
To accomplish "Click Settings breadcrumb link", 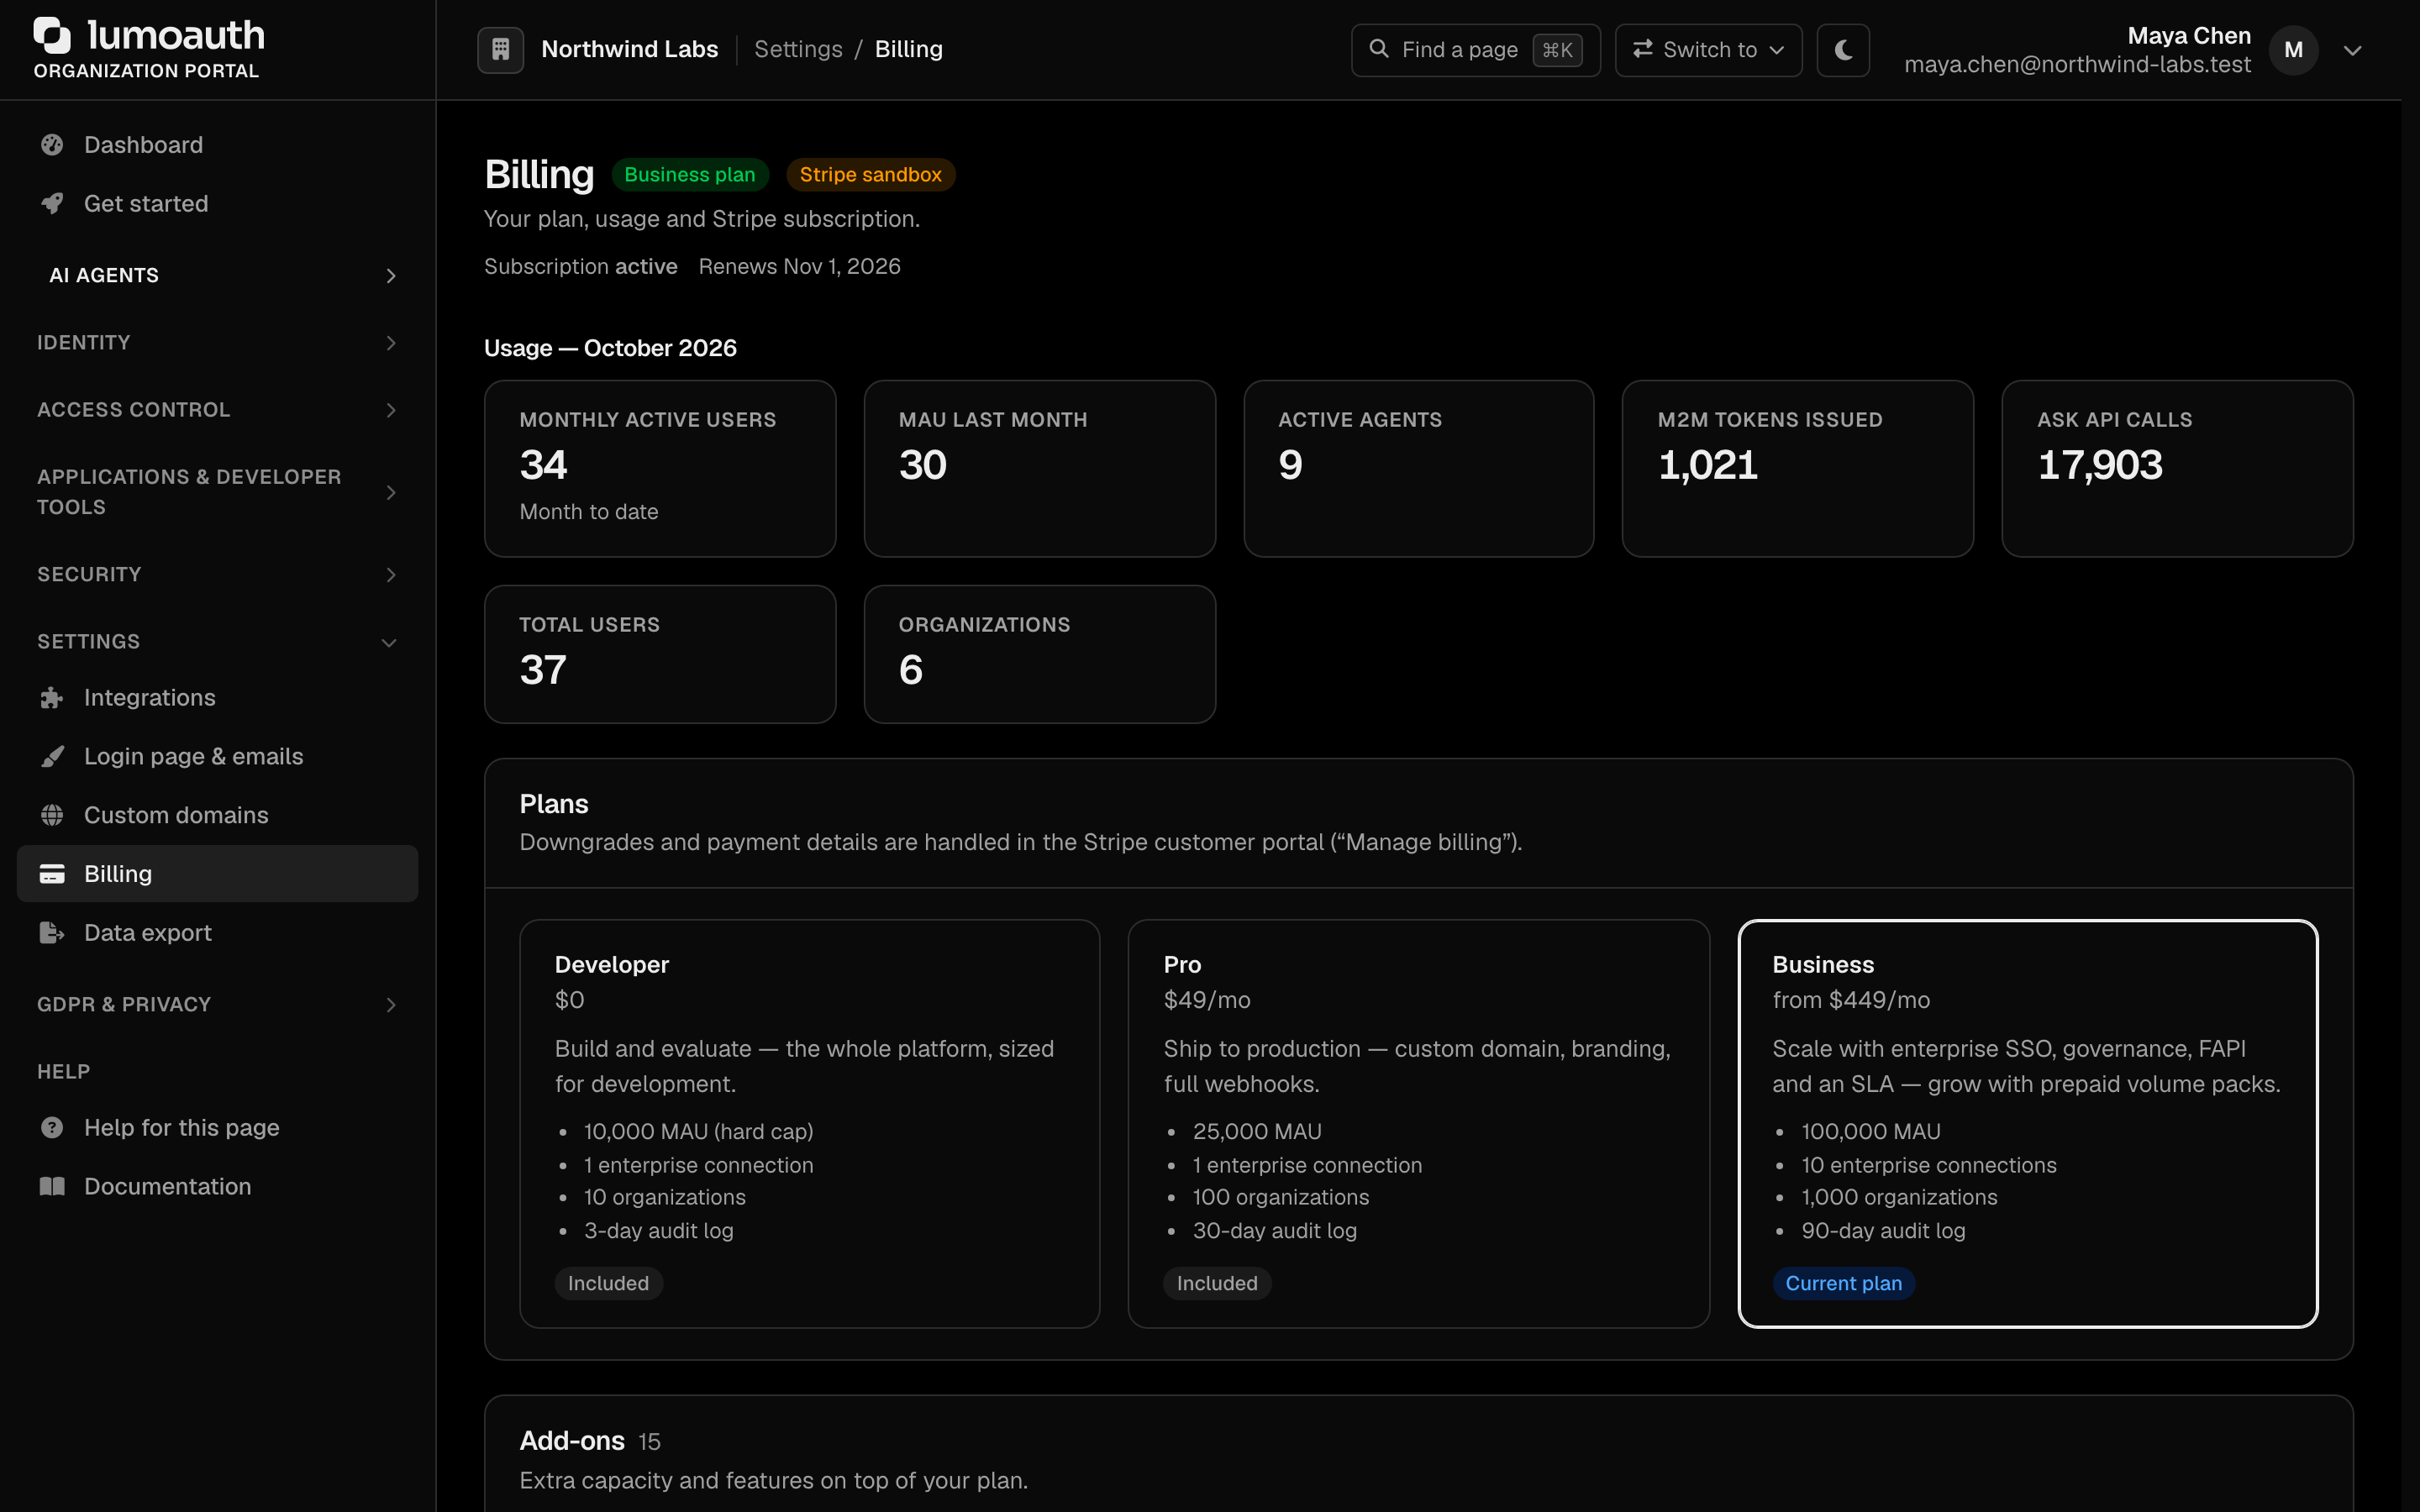I will point(798,49).
